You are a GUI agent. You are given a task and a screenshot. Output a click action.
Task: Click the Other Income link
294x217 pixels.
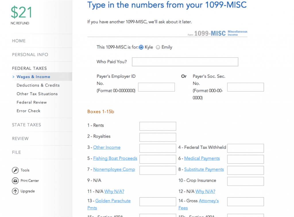(107, 147)
